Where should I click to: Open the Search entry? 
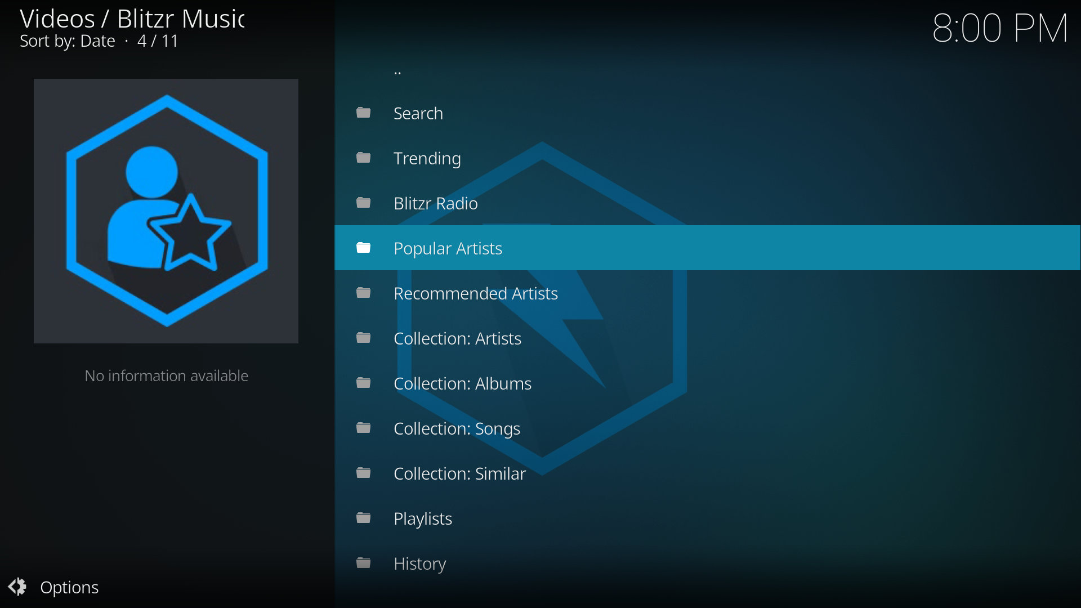coord(418,113)
